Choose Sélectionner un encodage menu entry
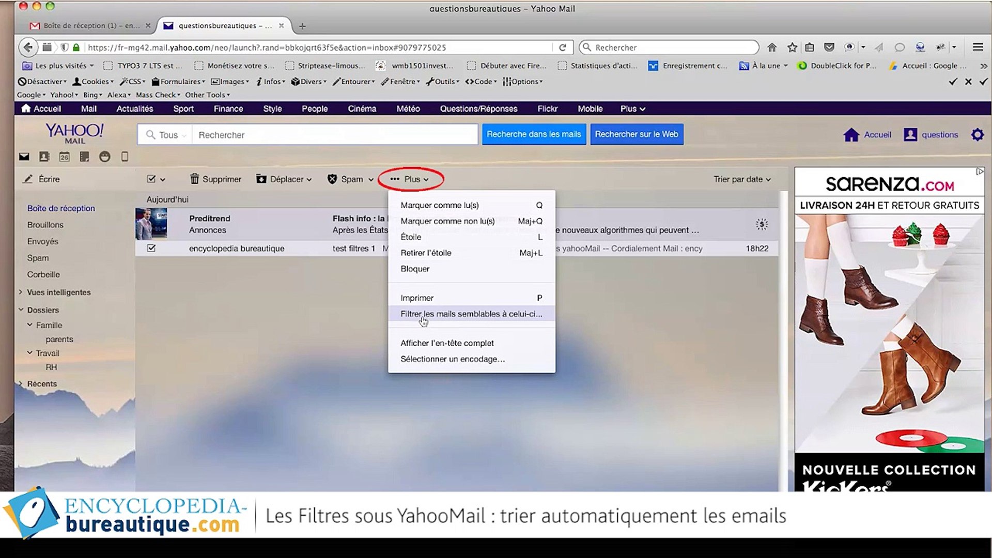Screen dimensions: 992x558 471,359
